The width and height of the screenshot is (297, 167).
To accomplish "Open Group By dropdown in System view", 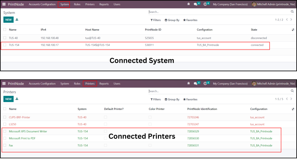I will (x=172, y=20).
